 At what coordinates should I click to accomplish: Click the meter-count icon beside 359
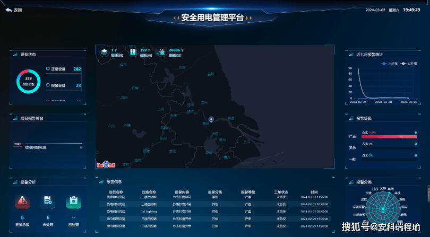pos(133,52)
